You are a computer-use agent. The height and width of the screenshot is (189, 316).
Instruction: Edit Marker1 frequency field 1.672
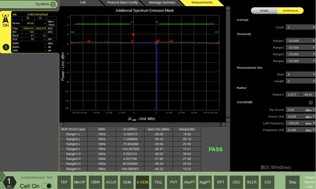click(293, 94)
